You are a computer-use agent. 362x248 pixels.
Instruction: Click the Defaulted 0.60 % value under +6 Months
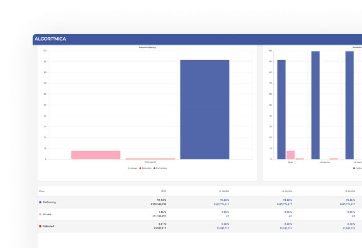288,224
